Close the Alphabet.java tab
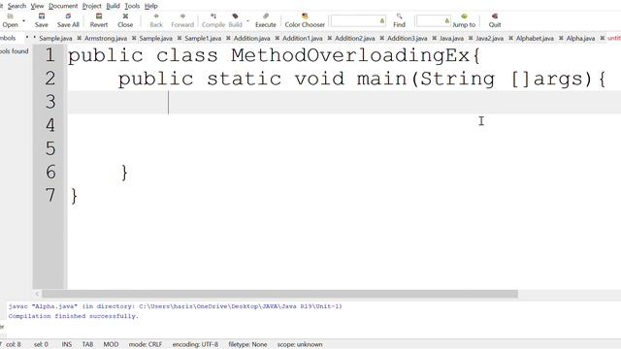The width and height of the screenshot is (621, 349). click(x=561, y=39)
